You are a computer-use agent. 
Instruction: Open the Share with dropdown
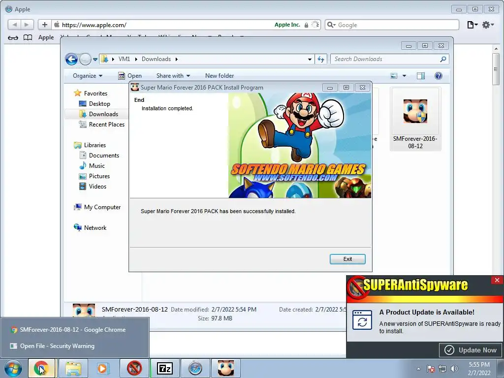pos(173,76)
